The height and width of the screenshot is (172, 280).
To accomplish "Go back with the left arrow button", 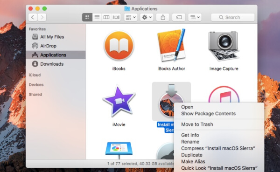I will 33,17.
